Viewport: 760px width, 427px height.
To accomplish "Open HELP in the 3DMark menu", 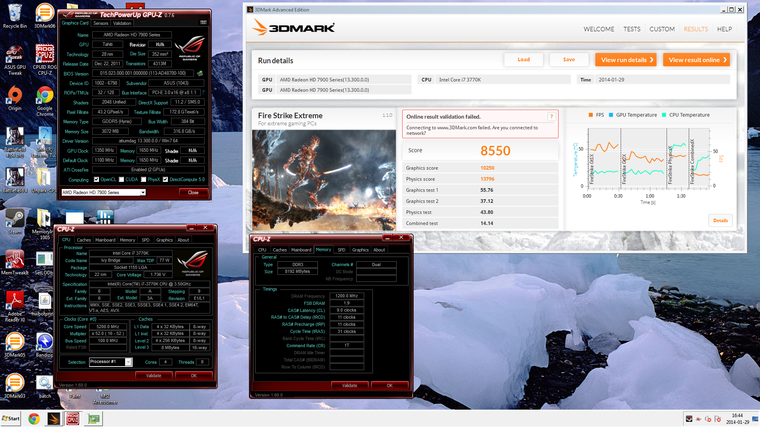I will pos(724,29).
